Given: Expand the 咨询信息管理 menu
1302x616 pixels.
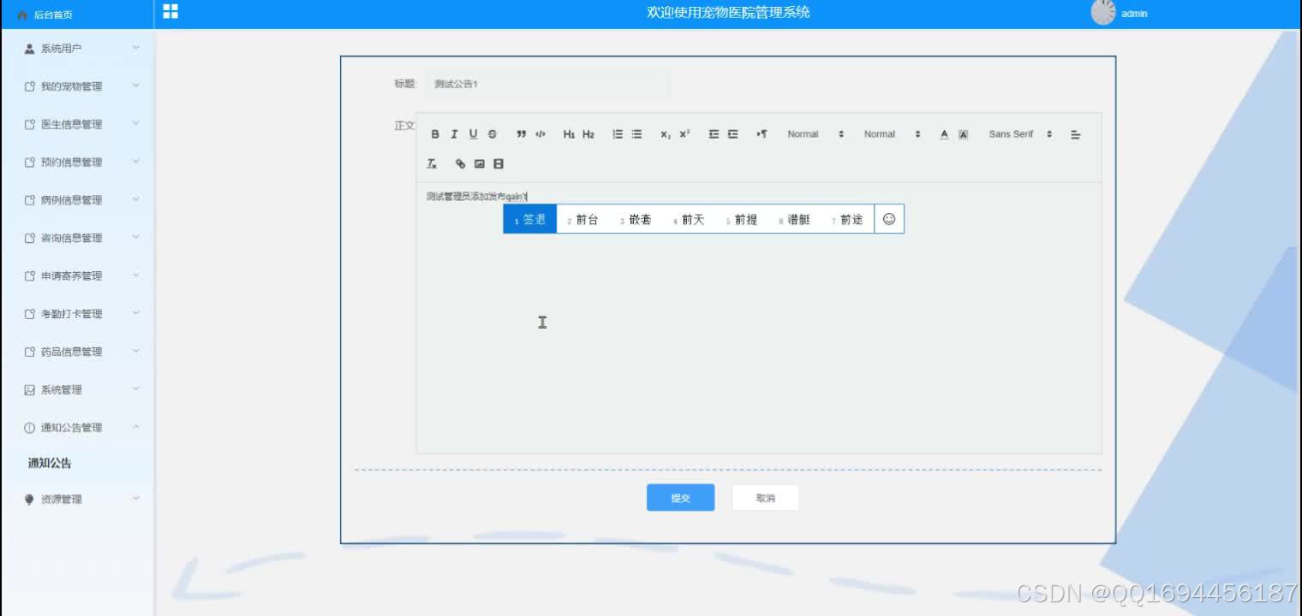Looking at the screenshot, I should [77, 238].
